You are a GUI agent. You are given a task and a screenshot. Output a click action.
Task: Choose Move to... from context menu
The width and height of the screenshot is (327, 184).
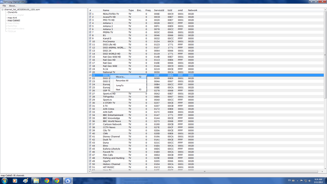(x=121, y=77)
